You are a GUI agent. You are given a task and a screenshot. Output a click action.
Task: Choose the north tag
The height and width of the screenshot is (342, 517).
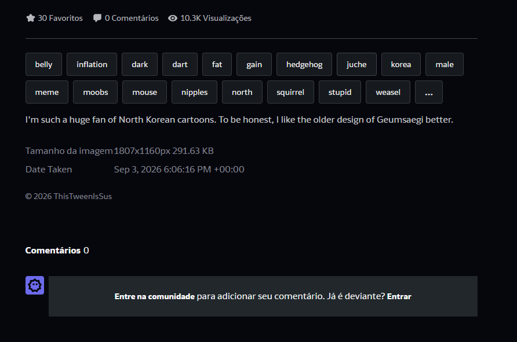pos(242,92)
